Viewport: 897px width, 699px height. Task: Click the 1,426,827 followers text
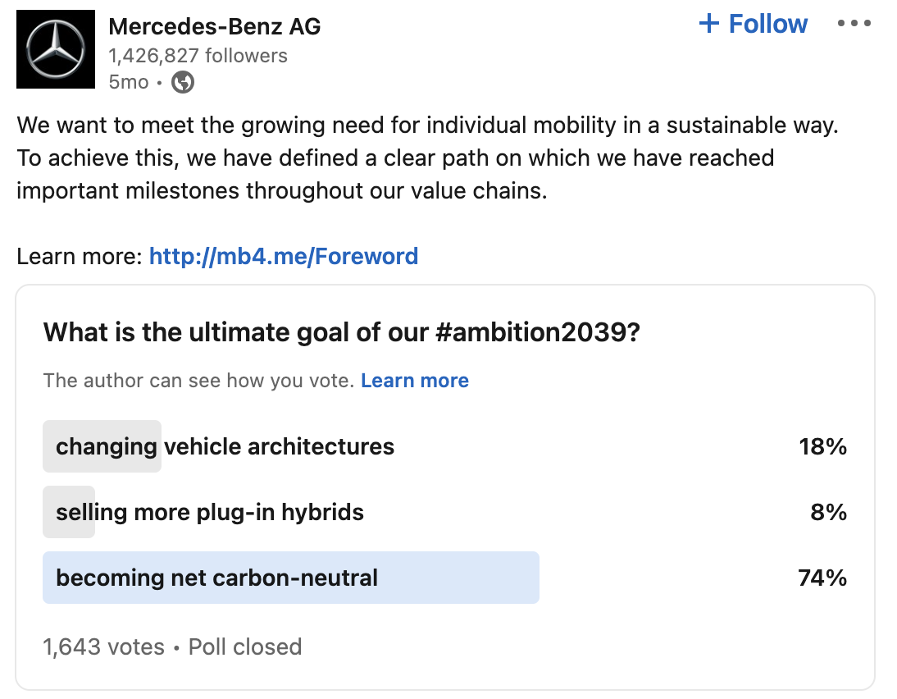198,56
